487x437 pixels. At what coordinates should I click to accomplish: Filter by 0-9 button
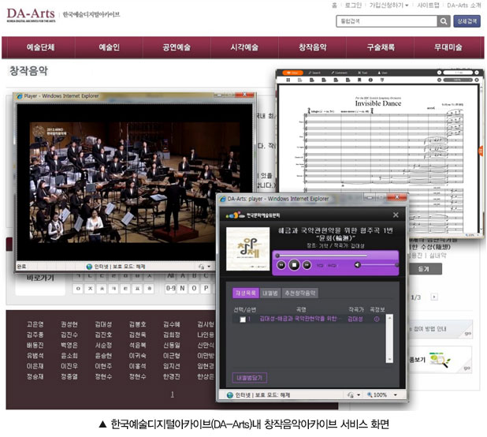click(170, 289)
